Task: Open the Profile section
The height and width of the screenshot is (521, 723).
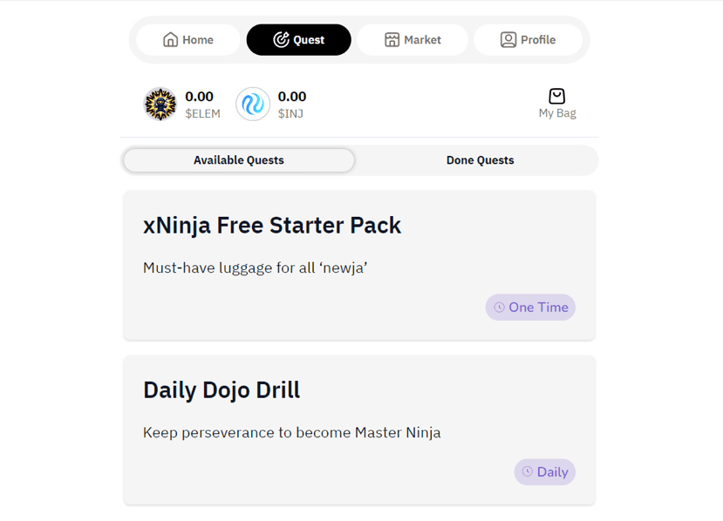Action: pos(528,40)
